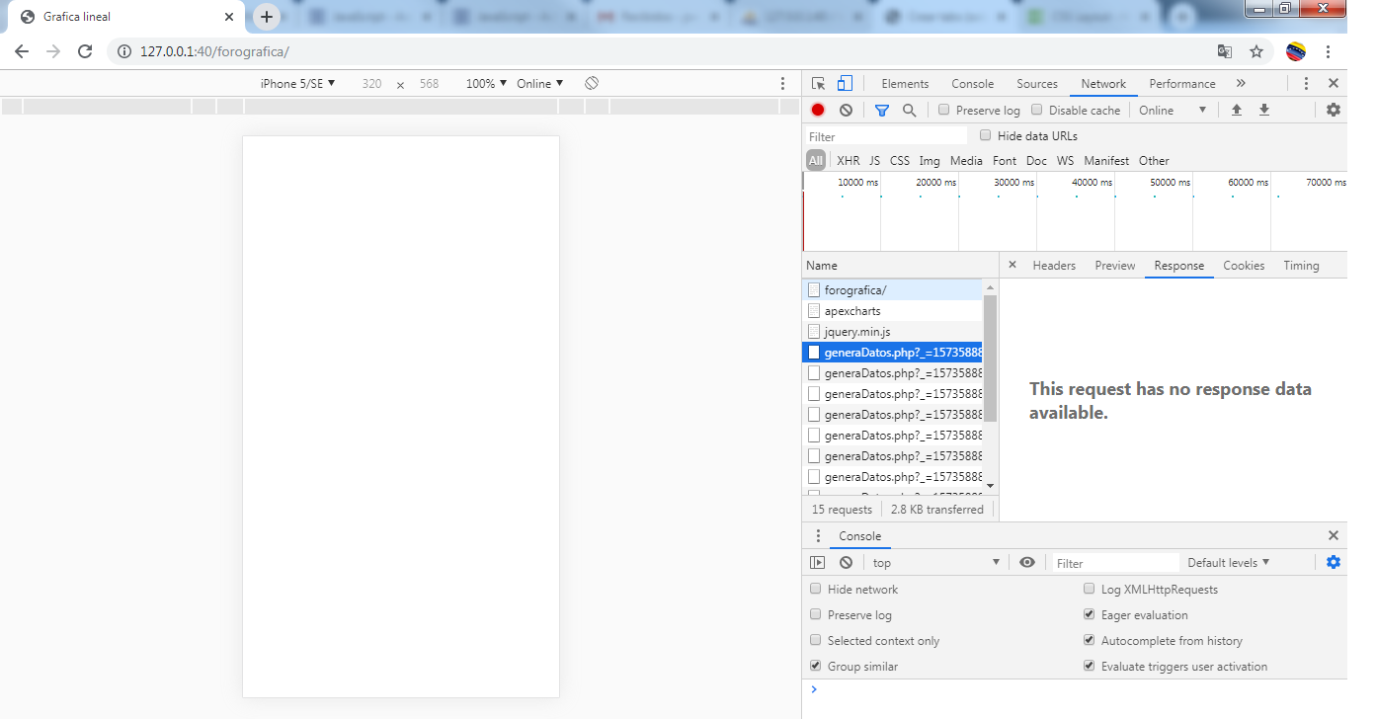The image size is (1377, 719).
Task: Click the translate page icon
Action: point(1225,51)
